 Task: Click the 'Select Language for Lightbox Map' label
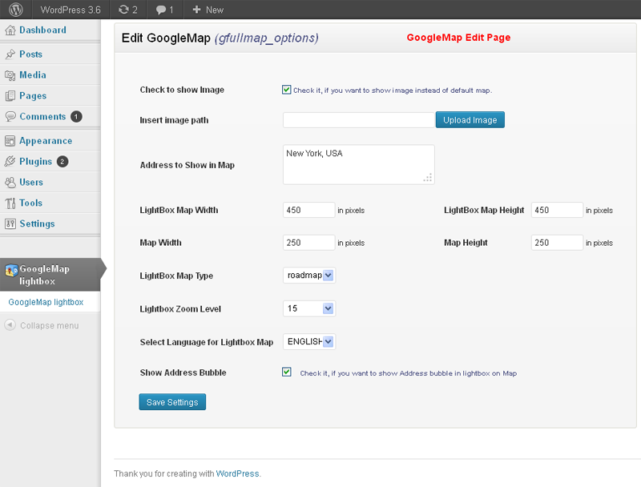[207, 342]
